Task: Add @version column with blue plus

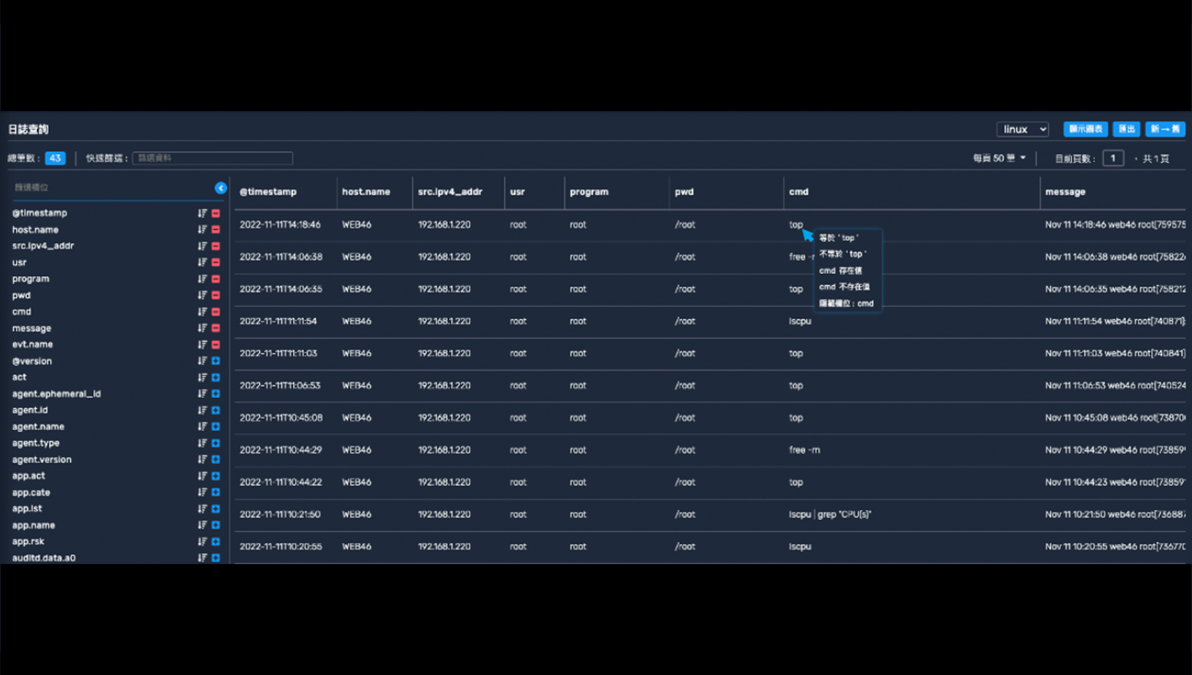Action: tap(216, 361)
